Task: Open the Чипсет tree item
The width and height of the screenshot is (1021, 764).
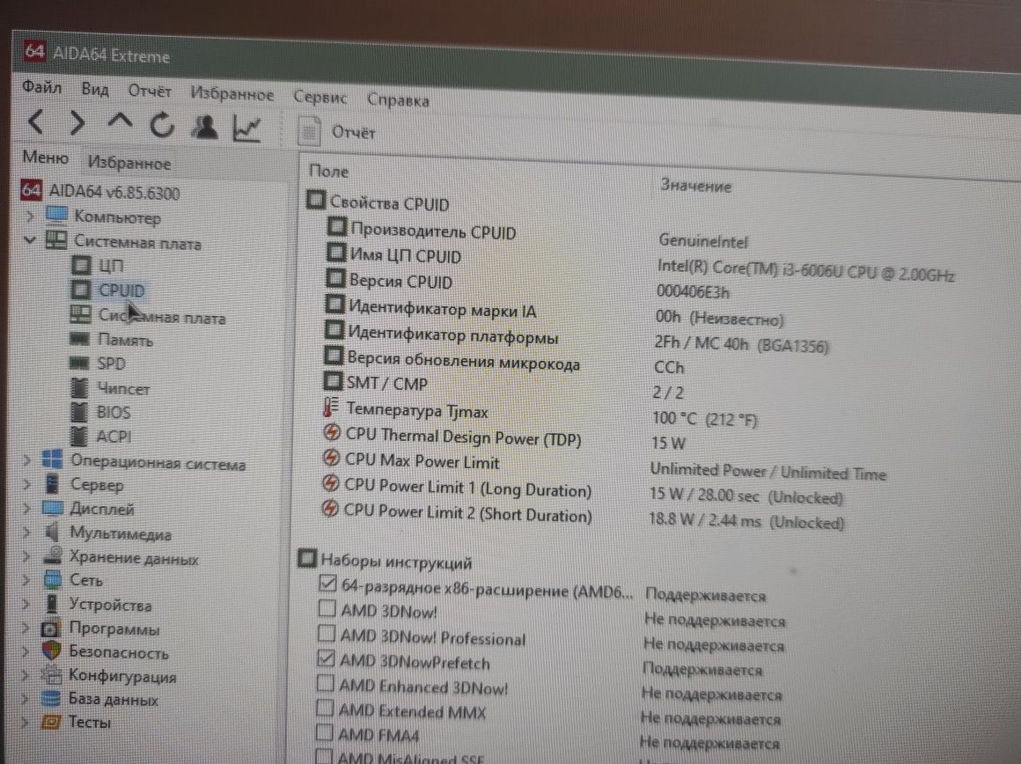Action: click(110, 388)
